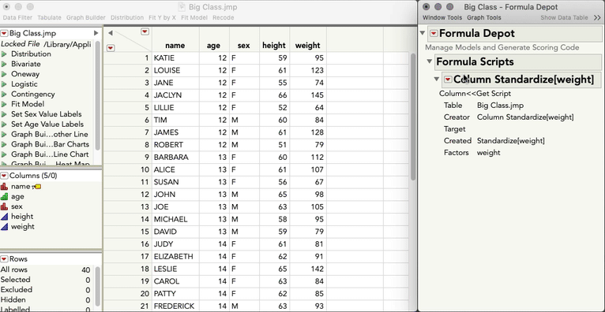Open Formula Depot red triangle menu

(434, 33)
